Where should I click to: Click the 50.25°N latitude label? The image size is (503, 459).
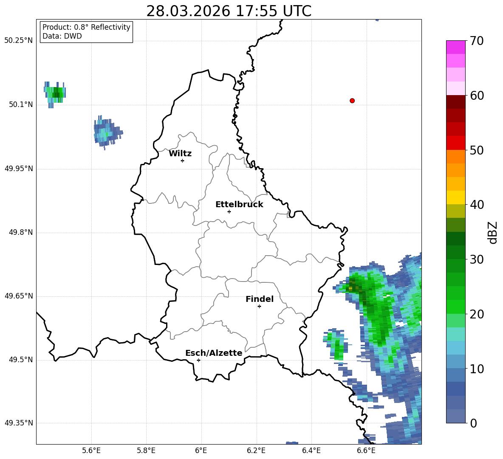tap(19, 41)
